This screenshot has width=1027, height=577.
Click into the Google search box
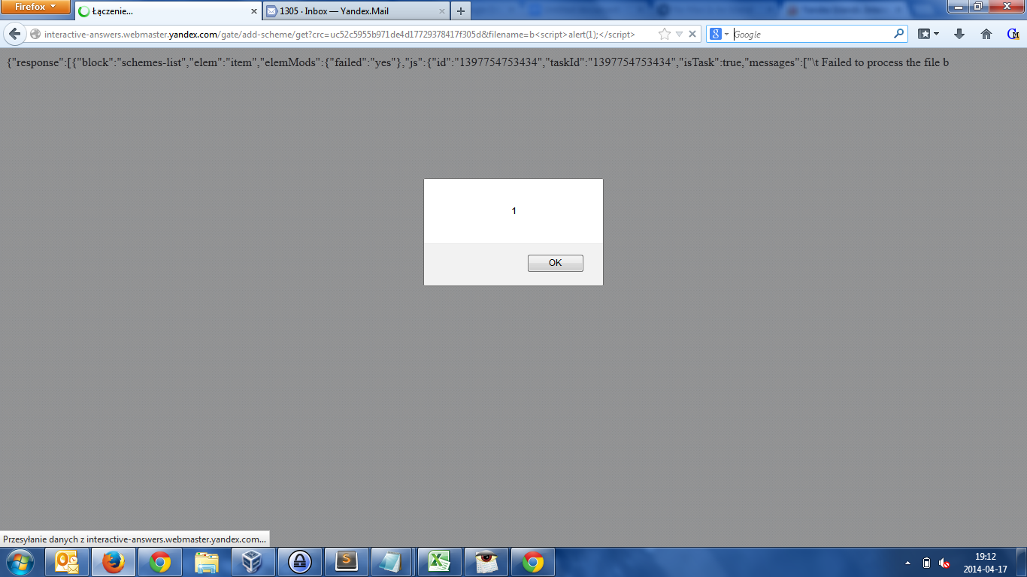click(x=812, y=34)
